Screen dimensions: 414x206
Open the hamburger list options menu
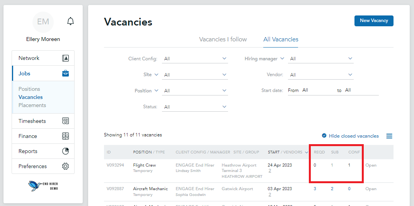click(389, 136)
